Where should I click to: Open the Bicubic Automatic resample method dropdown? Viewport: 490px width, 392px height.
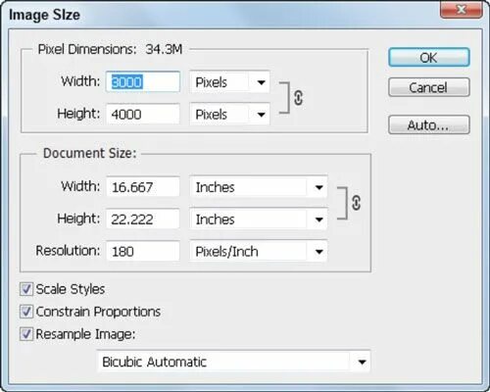(233, 362)
